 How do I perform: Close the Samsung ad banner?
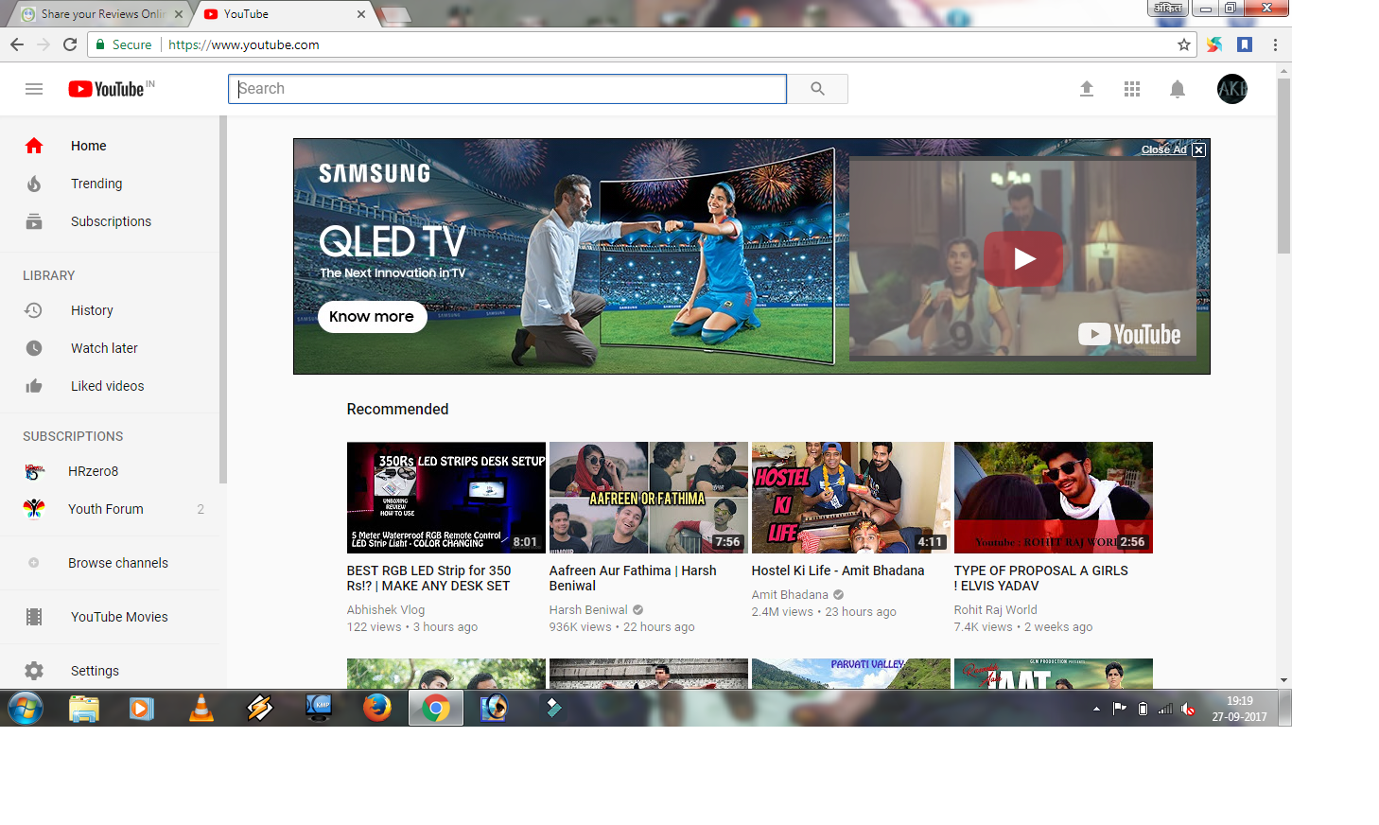pos(1198,149)
